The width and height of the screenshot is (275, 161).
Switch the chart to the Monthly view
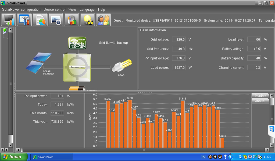260,96
